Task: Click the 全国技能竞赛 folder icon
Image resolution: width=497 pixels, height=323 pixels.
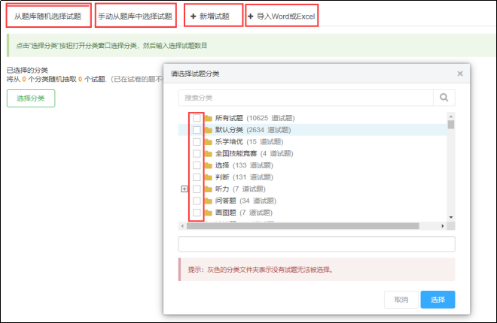Action: click(x=209, y=153)
